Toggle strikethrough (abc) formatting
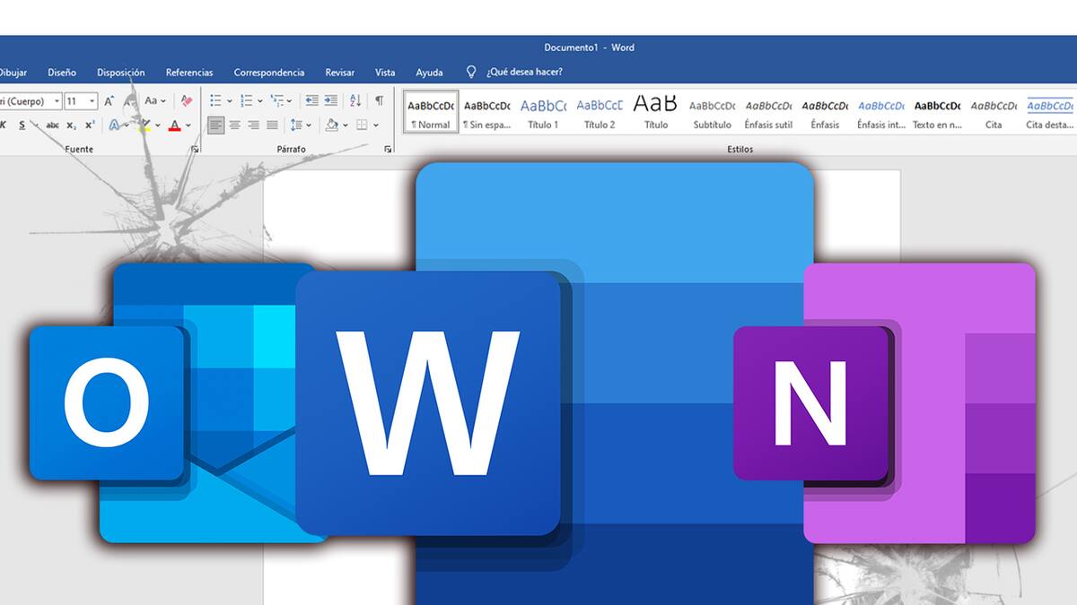The image size is (1077, 605). (x=53, y=125)
